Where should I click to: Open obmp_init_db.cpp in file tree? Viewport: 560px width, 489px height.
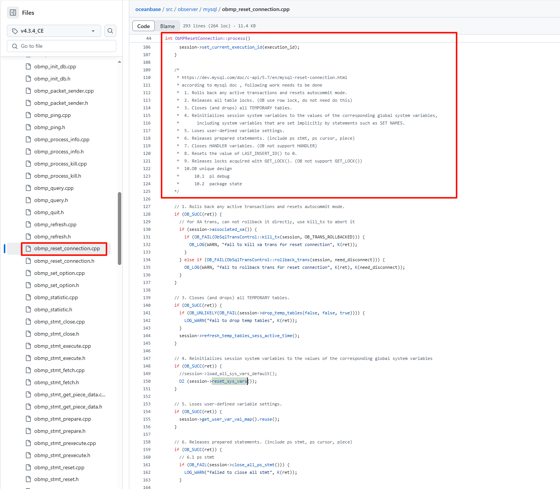pyautogui.click(x=55, y=66)
